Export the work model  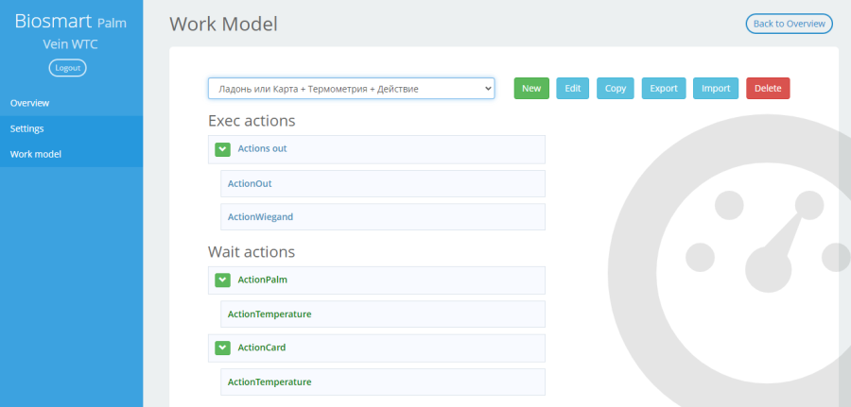[x=664, y=89]
